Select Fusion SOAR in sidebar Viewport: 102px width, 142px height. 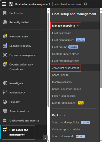click(17, 92)
